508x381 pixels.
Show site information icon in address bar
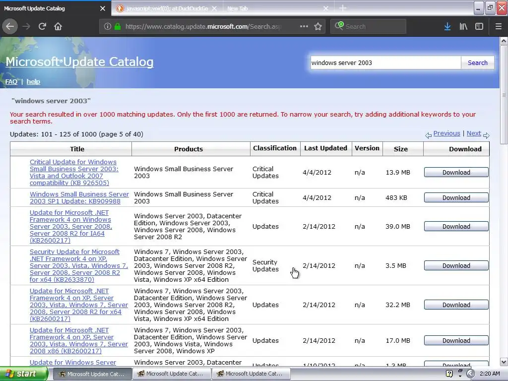coord(108,26)
